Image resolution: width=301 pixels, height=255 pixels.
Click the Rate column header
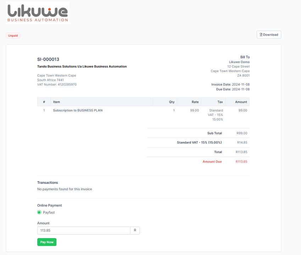pos(195,102)
